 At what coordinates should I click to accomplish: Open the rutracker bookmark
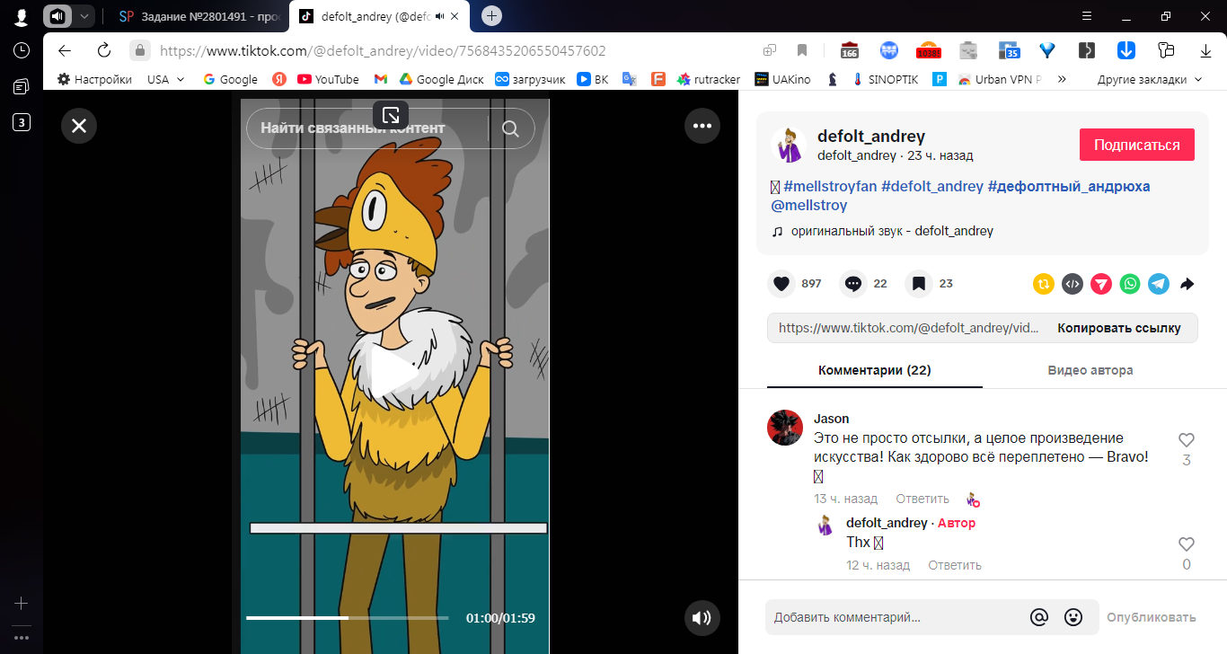point(709,79)
